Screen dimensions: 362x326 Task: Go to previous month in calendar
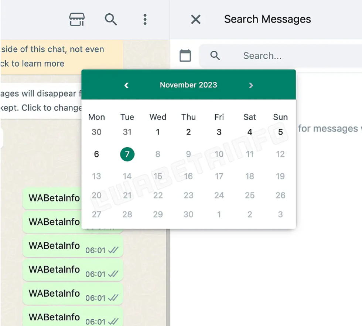(x=126, y=85)
